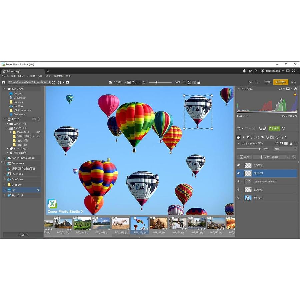
Task: Delete layer trash icon
Action: [x=291, y=143]
